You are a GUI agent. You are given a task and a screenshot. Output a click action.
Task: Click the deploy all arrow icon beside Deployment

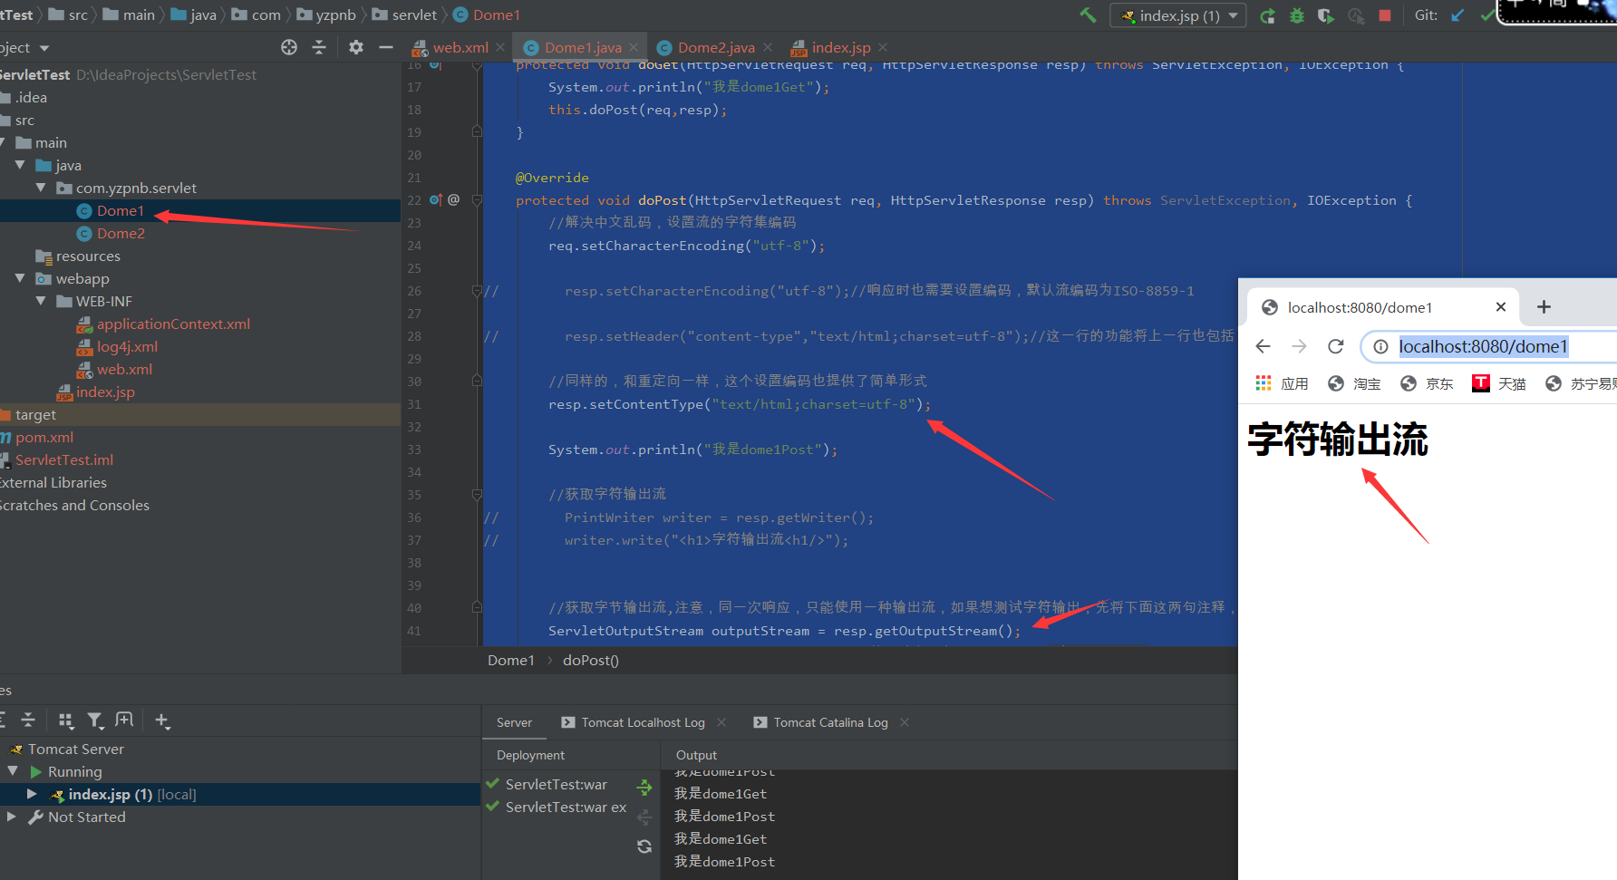[644, 787]
